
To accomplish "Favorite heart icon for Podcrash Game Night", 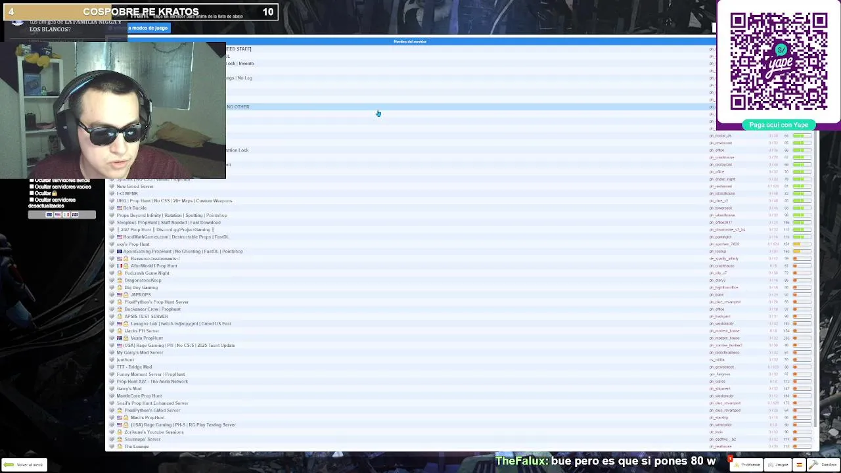I will coord(112,273).
